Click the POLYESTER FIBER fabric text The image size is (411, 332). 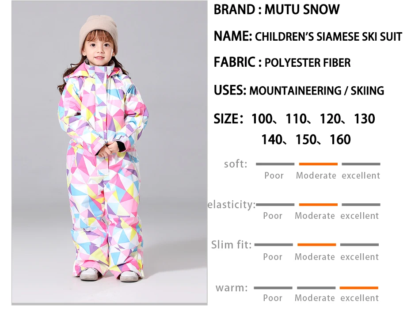(x=308, y=63)
